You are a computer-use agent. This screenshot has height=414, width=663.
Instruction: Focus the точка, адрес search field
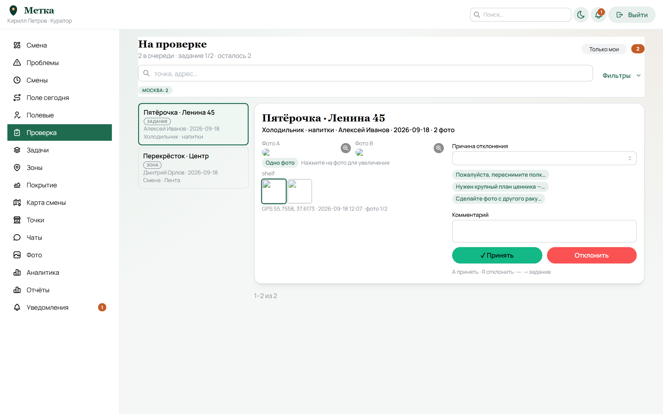tap(365, 73)
